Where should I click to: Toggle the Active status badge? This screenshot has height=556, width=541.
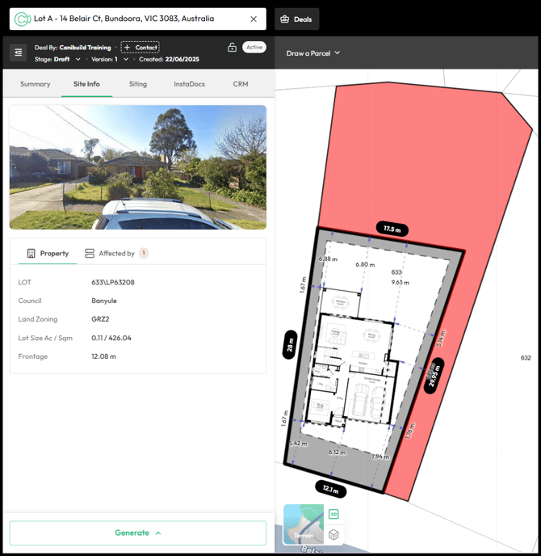tap(254, 48)
